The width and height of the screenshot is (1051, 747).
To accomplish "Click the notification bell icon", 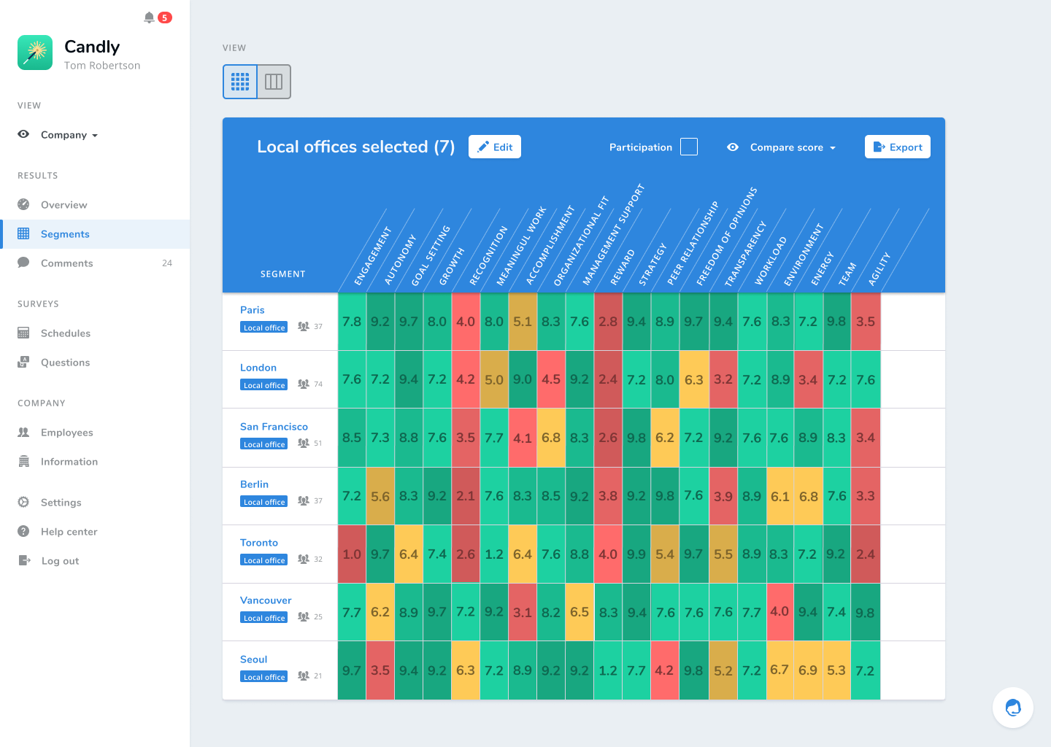I will pyautogui.click(x=149, y=18).
